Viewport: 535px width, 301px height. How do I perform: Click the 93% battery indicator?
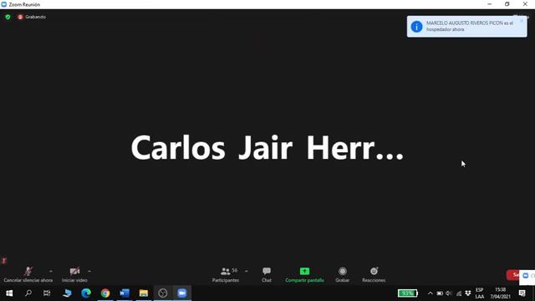408,293
